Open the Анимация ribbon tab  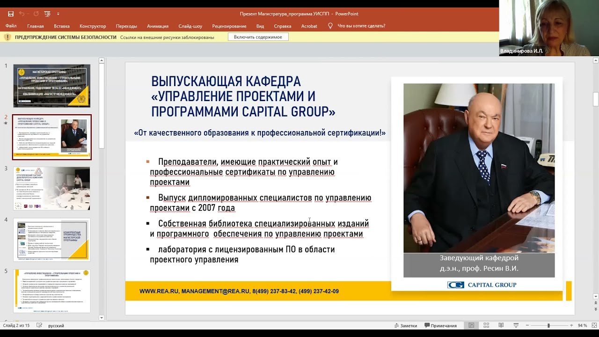pos(158,26)
